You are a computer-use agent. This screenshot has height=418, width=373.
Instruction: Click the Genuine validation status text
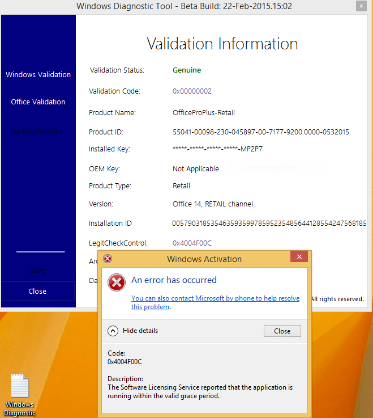tap(187, 70)
